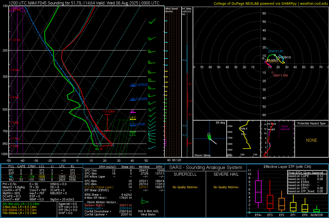Select the MU parcel row label

[11, 180]
